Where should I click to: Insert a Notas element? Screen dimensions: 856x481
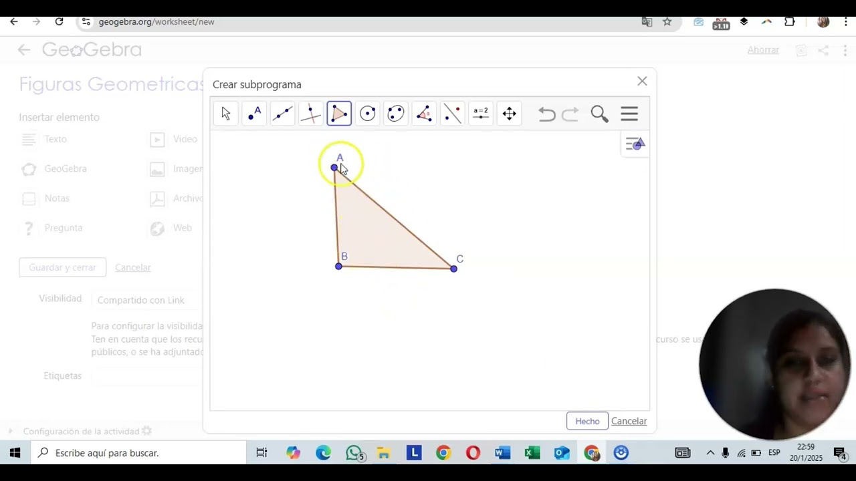point(45,198)
